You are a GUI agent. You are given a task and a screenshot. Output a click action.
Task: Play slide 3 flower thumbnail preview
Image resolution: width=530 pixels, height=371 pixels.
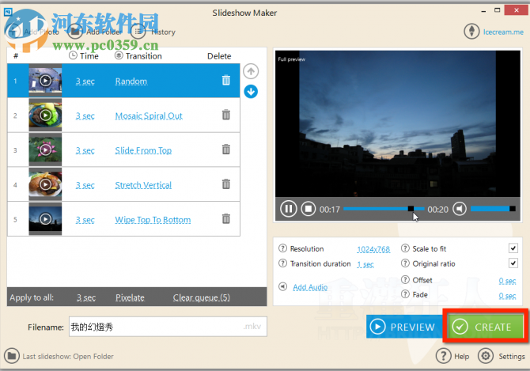[45, 150]
